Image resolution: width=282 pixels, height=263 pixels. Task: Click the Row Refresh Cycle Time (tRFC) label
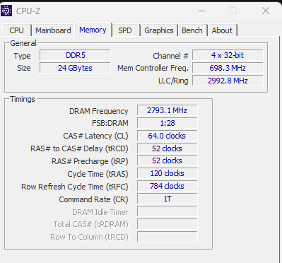(75, 187)
